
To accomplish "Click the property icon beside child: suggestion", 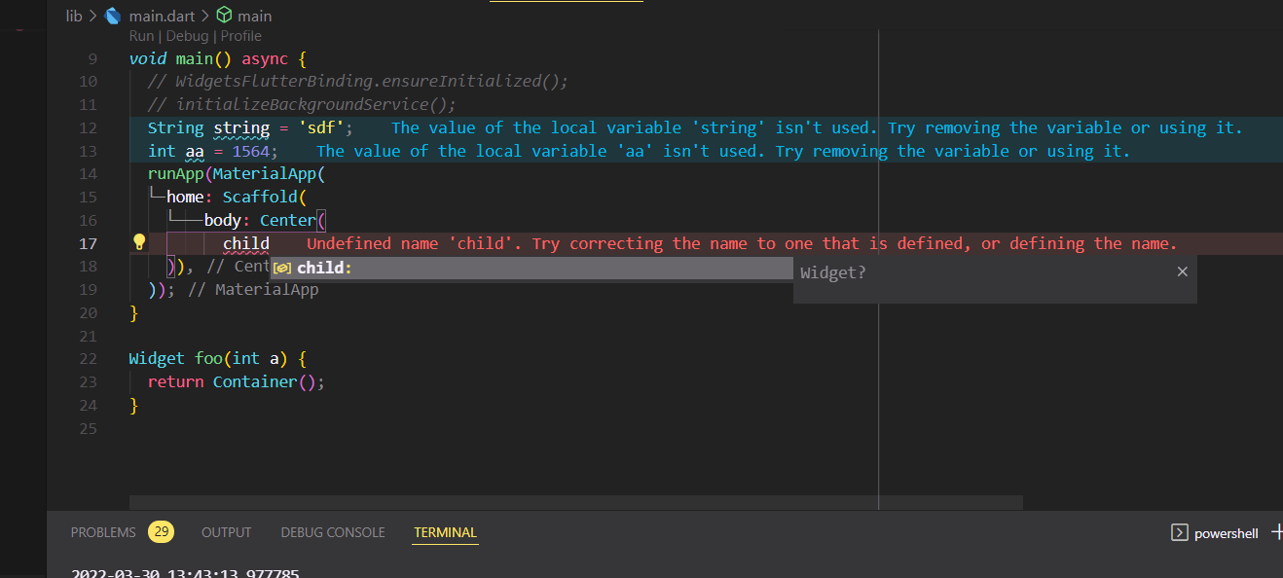I will 282,269.
